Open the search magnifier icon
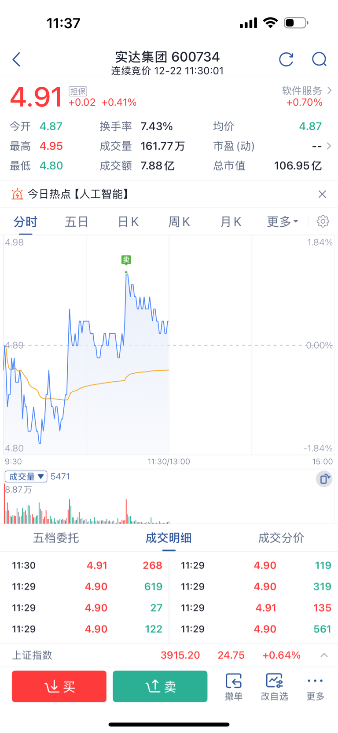This screenshot has height=733, width=338. click(319, 59)
